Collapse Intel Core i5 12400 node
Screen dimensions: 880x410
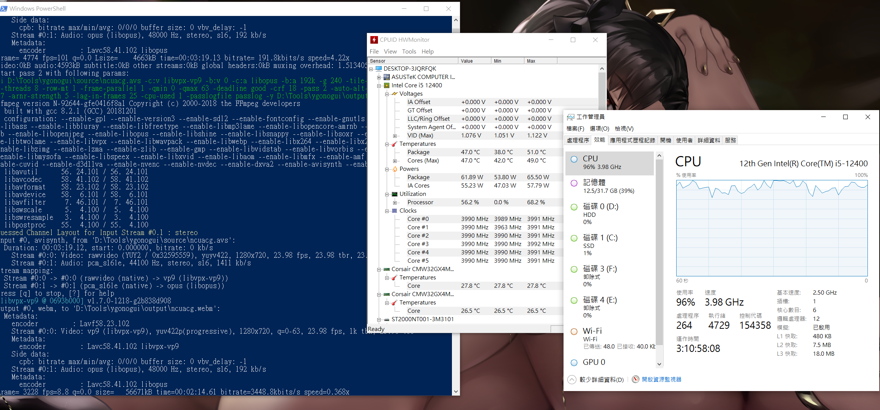pos(379,85)
